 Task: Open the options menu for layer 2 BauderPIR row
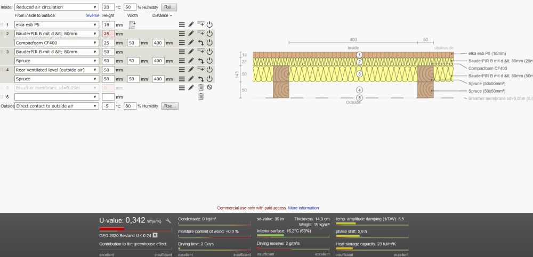[x=182, y=34]
